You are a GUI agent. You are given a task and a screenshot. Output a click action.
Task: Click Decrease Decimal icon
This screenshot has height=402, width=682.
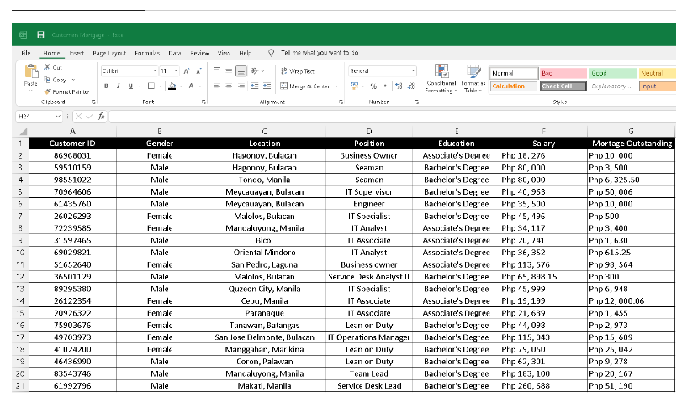[x=411, y=86]
